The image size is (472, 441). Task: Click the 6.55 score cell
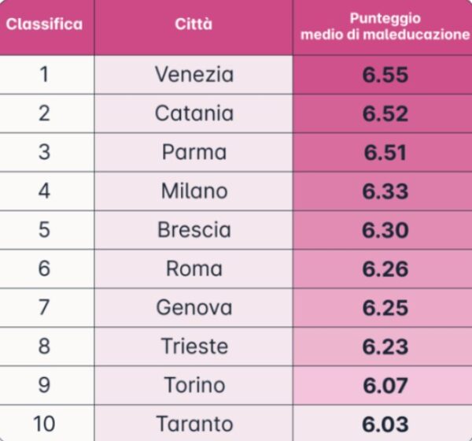click(385, 75)
